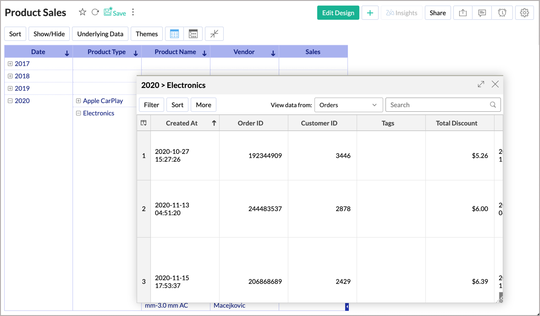Open the three-dot more options menu
The image size is (540, 316).
click(x=133, y=12)
